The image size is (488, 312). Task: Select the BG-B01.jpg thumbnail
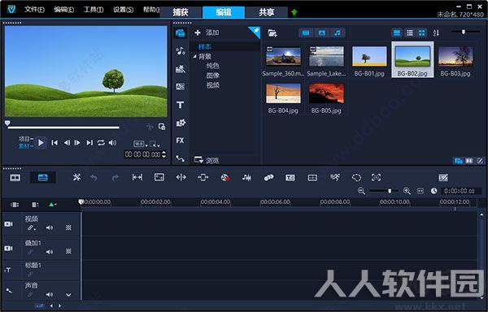coord(369,56)
